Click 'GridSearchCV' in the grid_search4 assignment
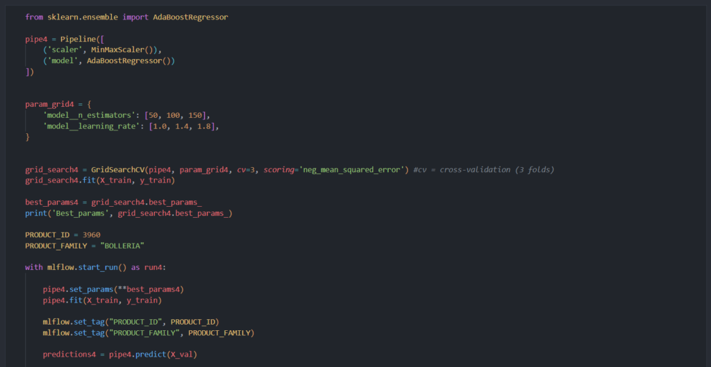This screenshot has height=367, width=711. point(118,170)
